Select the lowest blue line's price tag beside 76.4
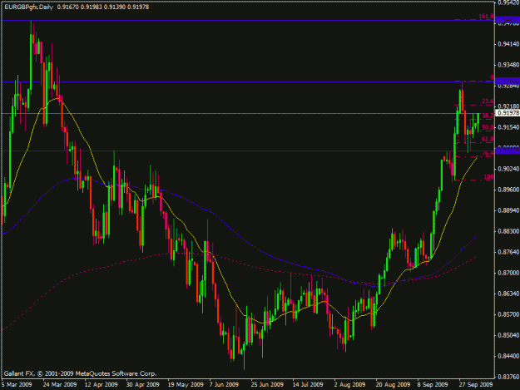 click(508, 151)
